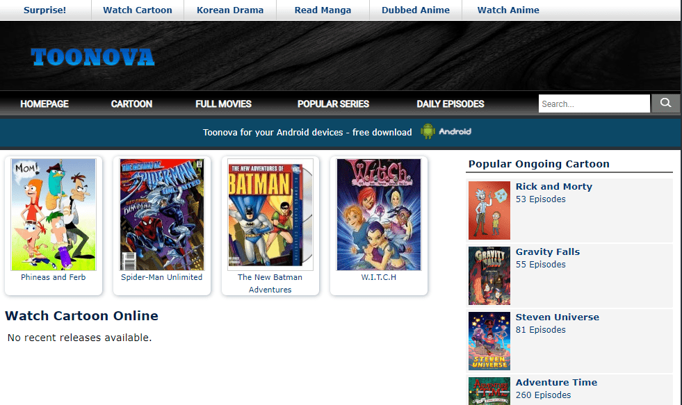The image size is (682, 405).
Task: Open The New Batman Adventures cover image
Action: click(x=270, y=214)
